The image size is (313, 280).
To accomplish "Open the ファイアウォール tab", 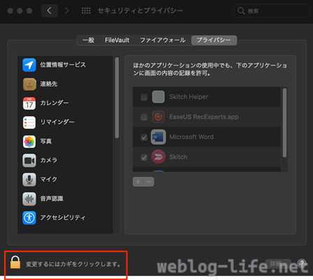I will [x=163, y=40].
